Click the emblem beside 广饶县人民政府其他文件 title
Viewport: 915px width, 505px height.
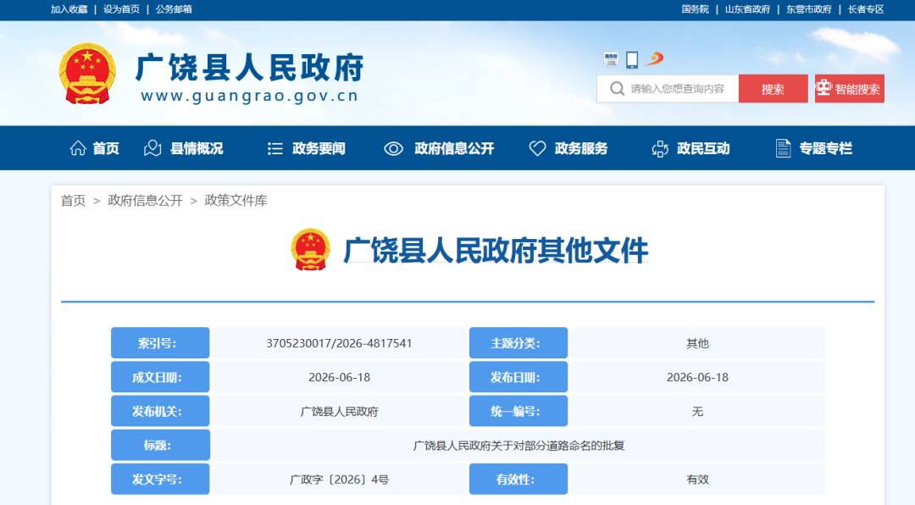tap(310, 250)
